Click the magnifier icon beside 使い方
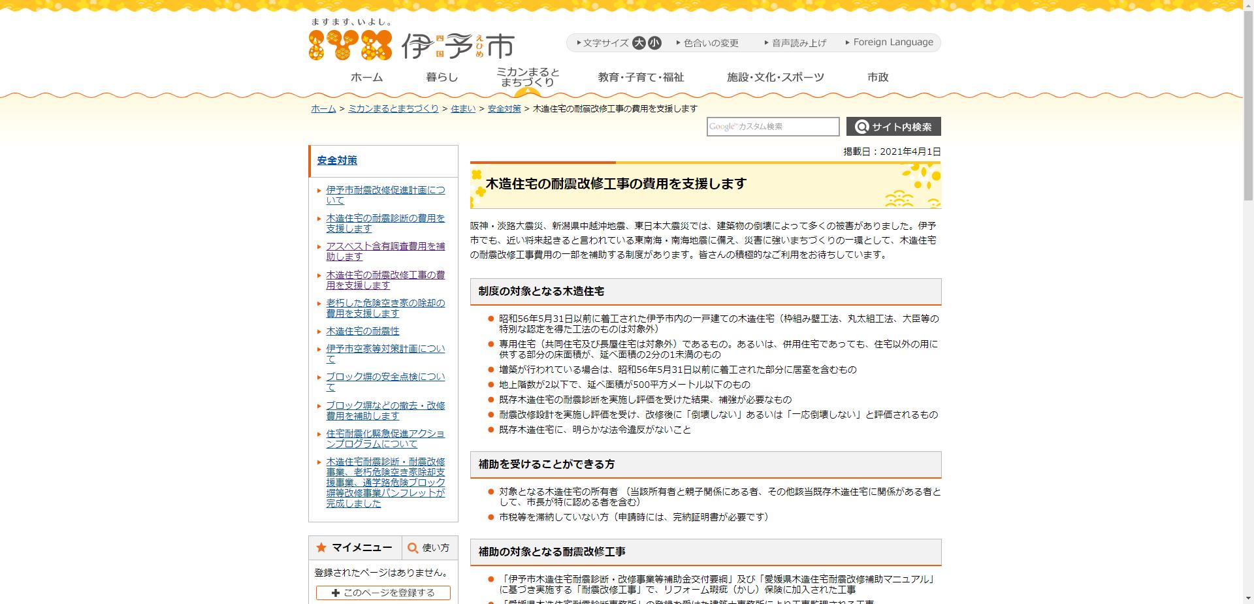This screenshot has height=604, width=1254. 411,548
